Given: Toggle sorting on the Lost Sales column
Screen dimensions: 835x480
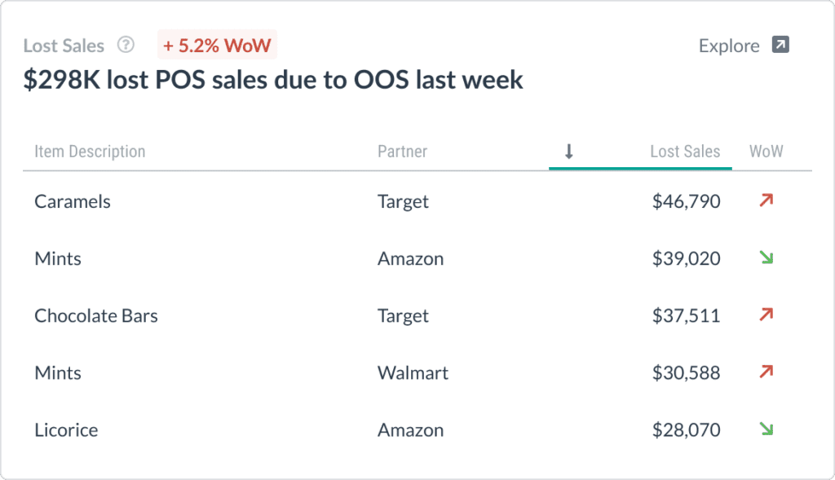Looking at the screenshot, I should coord(686,152).
